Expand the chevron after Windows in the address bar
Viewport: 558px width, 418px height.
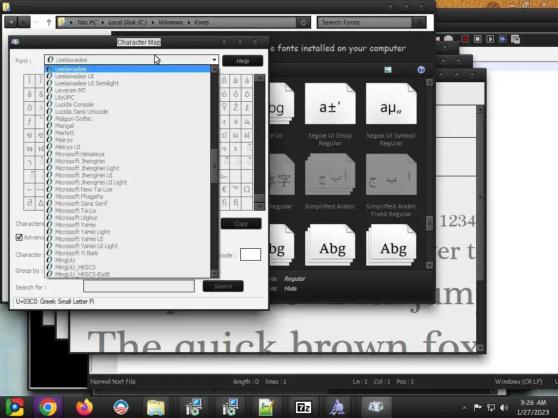tap(189, 22)
